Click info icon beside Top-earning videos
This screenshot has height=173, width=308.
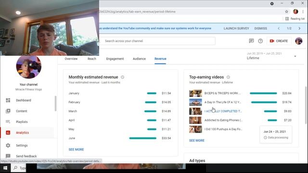[x=228, y=77]
